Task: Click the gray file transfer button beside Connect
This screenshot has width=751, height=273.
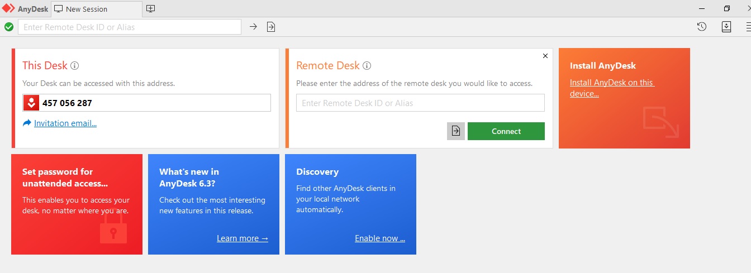Action: coord(456,131)
